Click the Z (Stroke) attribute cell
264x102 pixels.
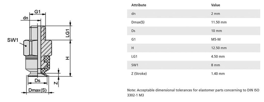(139, 74)
